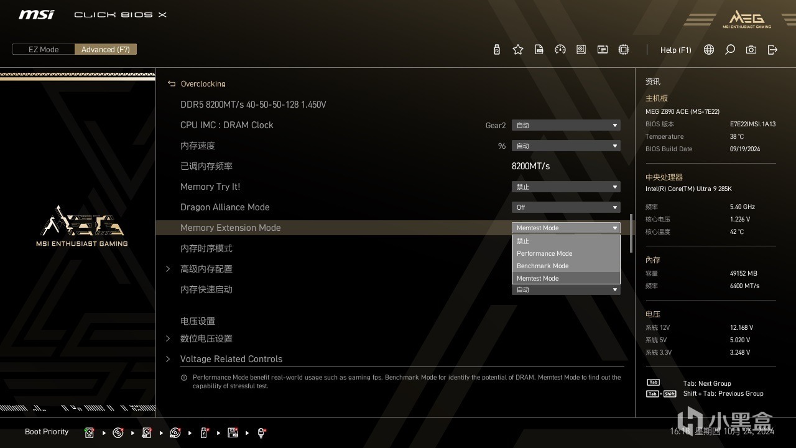
Task: Select the Memory Extension Mode row label
Action: click(230, 228)
